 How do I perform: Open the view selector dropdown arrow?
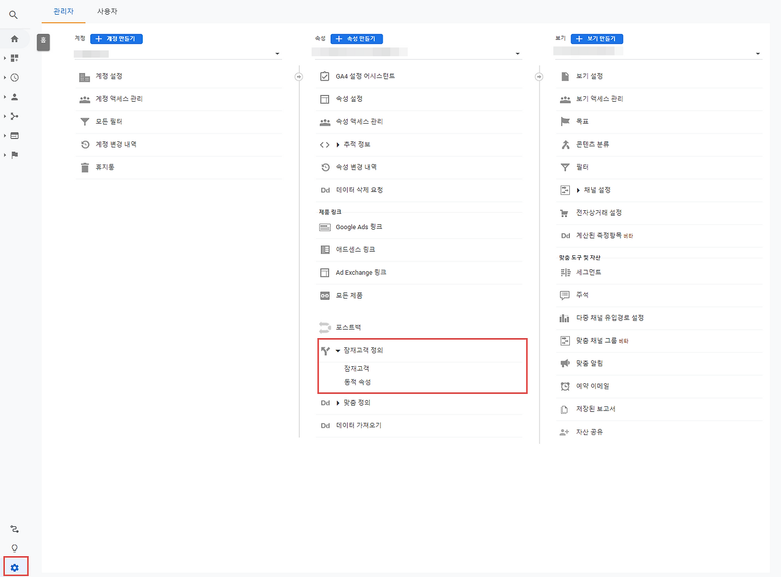pos(758,54)
